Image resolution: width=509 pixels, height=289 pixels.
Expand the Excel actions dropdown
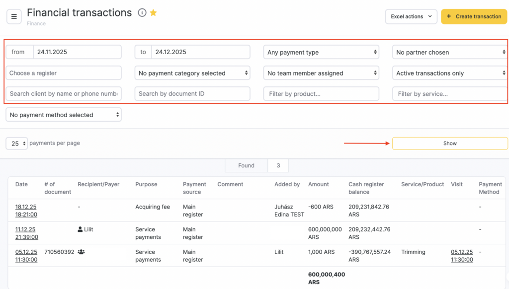click(x=411, y=16)
